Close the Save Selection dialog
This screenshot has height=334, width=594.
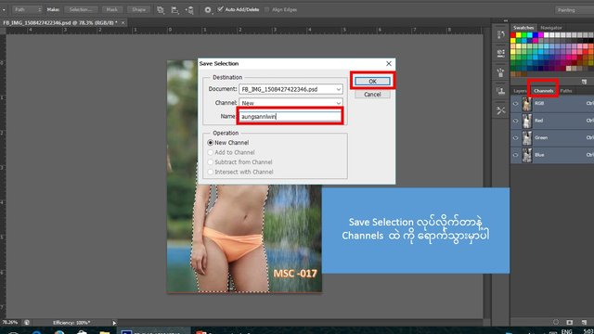(x=389, y=64)
